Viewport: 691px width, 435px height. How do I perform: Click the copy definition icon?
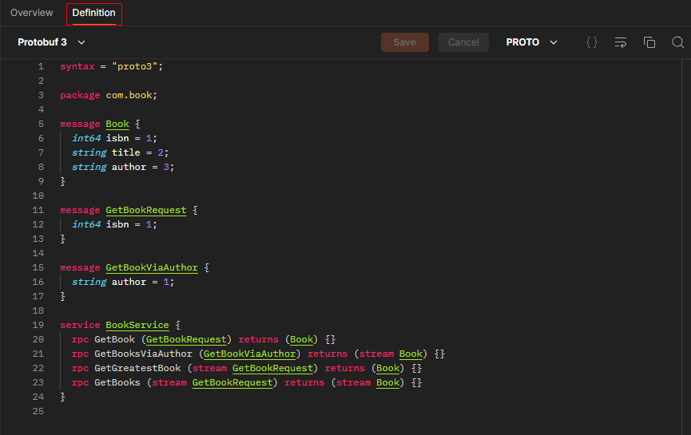pyautogui.click(x=649, y=42)
